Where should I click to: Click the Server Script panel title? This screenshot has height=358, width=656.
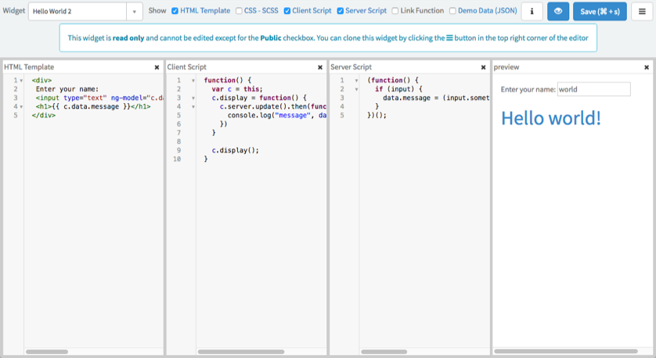click(351, 67)
